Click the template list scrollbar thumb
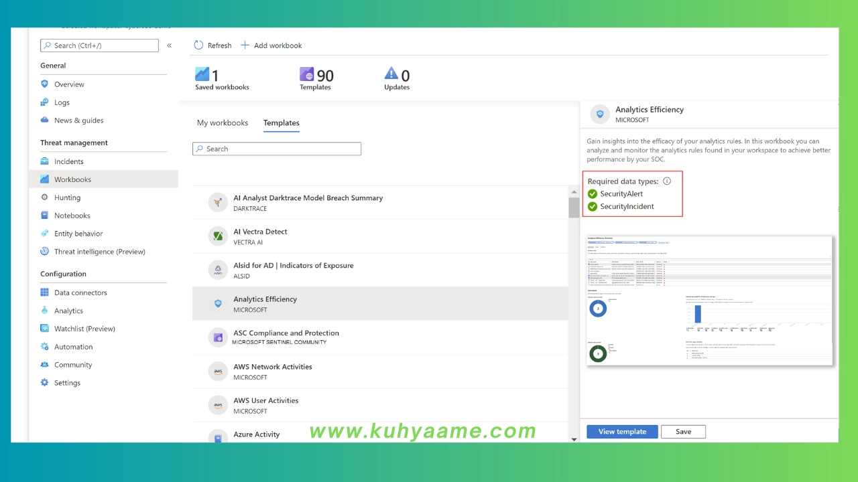Screen dimensions: 858x482 pos(574,207)
